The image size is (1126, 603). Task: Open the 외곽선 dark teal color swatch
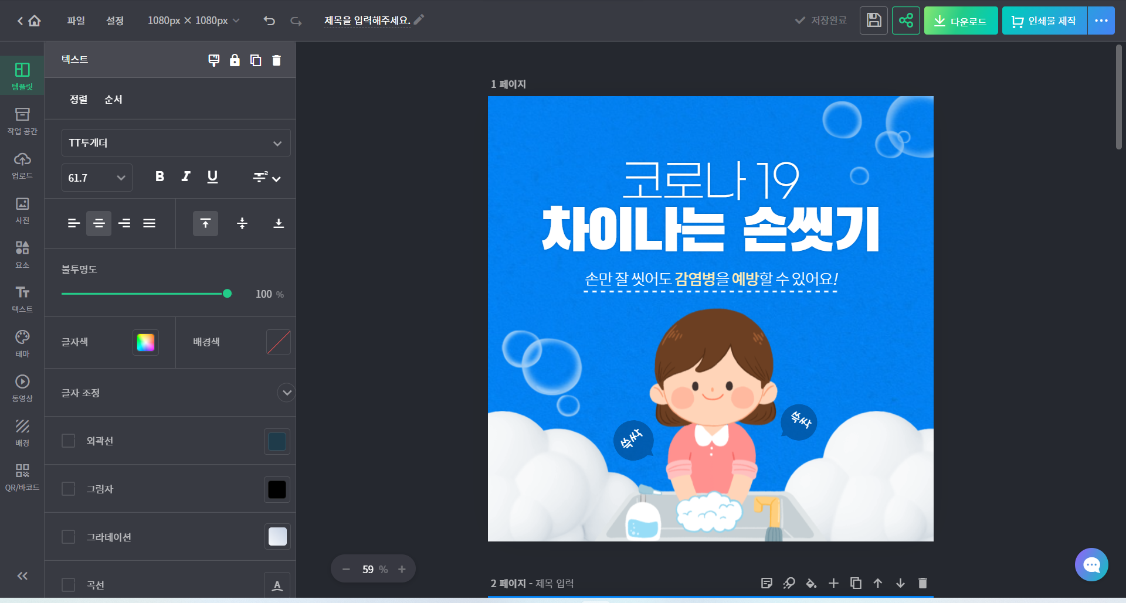(277, 441)
